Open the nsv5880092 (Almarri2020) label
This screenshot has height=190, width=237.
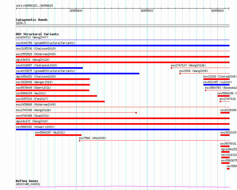coord(35,127)
